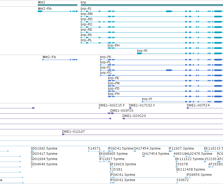Select the DME1-012L07 clone label
This screenshot has height=184, width=223.
[x=73, y=132]
